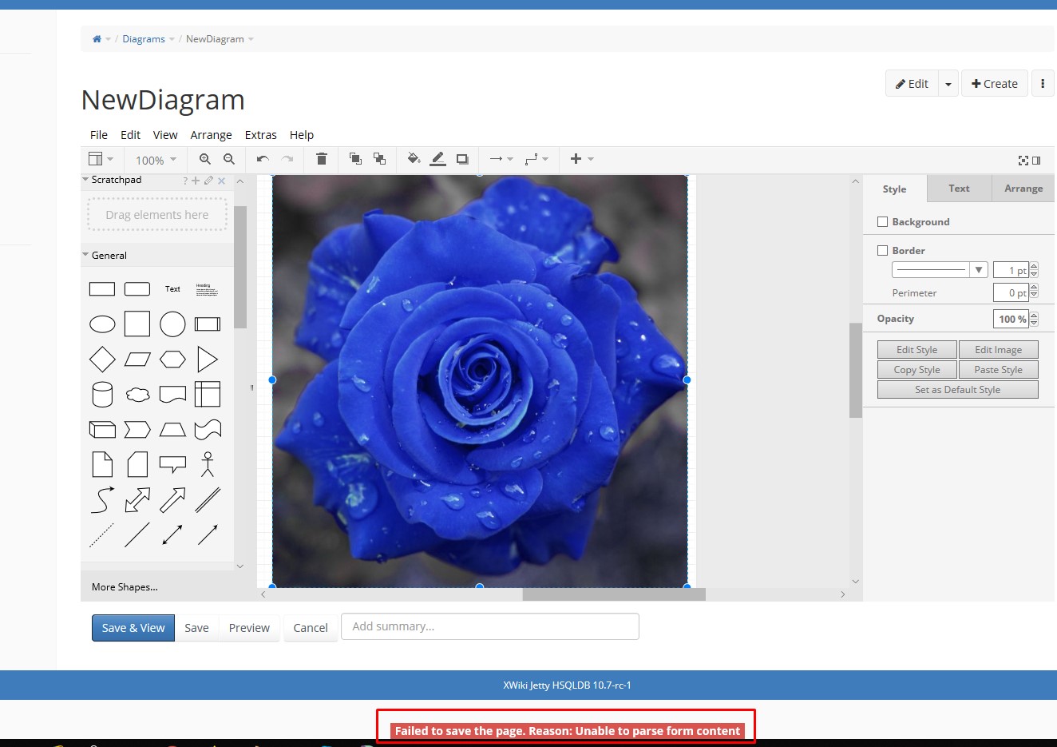Click the Preview button
The height and width of the screenshot is (747, 1057).
point(249,628)
